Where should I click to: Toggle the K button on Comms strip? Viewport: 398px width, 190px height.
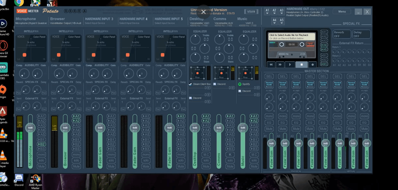(x=230, y=155)
